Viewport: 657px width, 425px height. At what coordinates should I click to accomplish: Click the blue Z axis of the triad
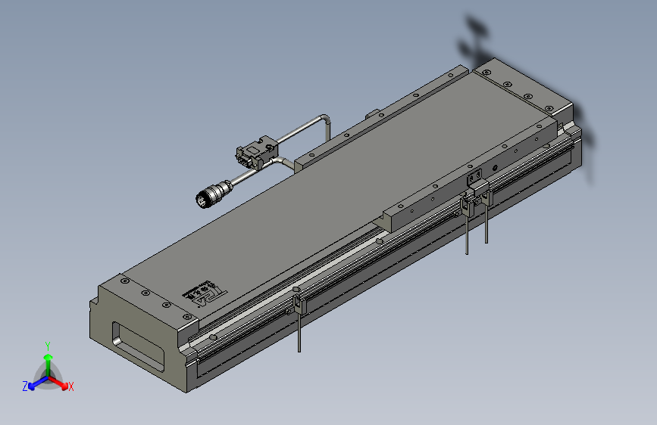point(38,383)
